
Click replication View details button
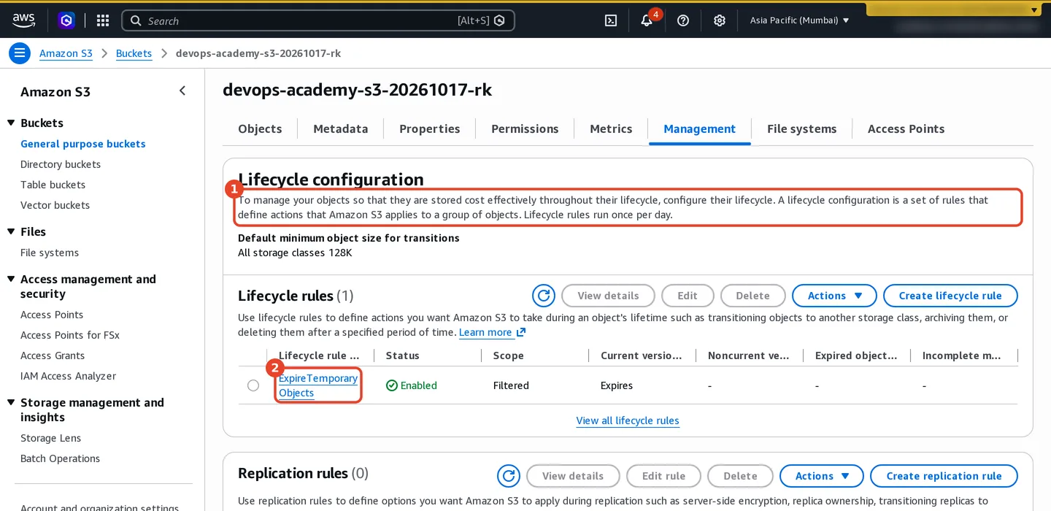pos(573,476)
